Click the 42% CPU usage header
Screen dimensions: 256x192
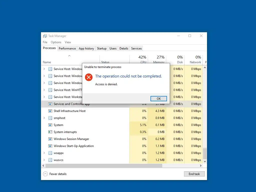[x=142, y=57]
